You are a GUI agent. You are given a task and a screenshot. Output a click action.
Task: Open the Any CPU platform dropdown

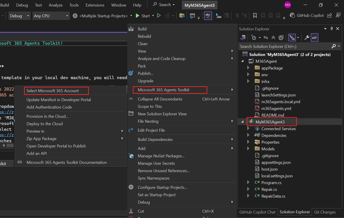[51, 16]
